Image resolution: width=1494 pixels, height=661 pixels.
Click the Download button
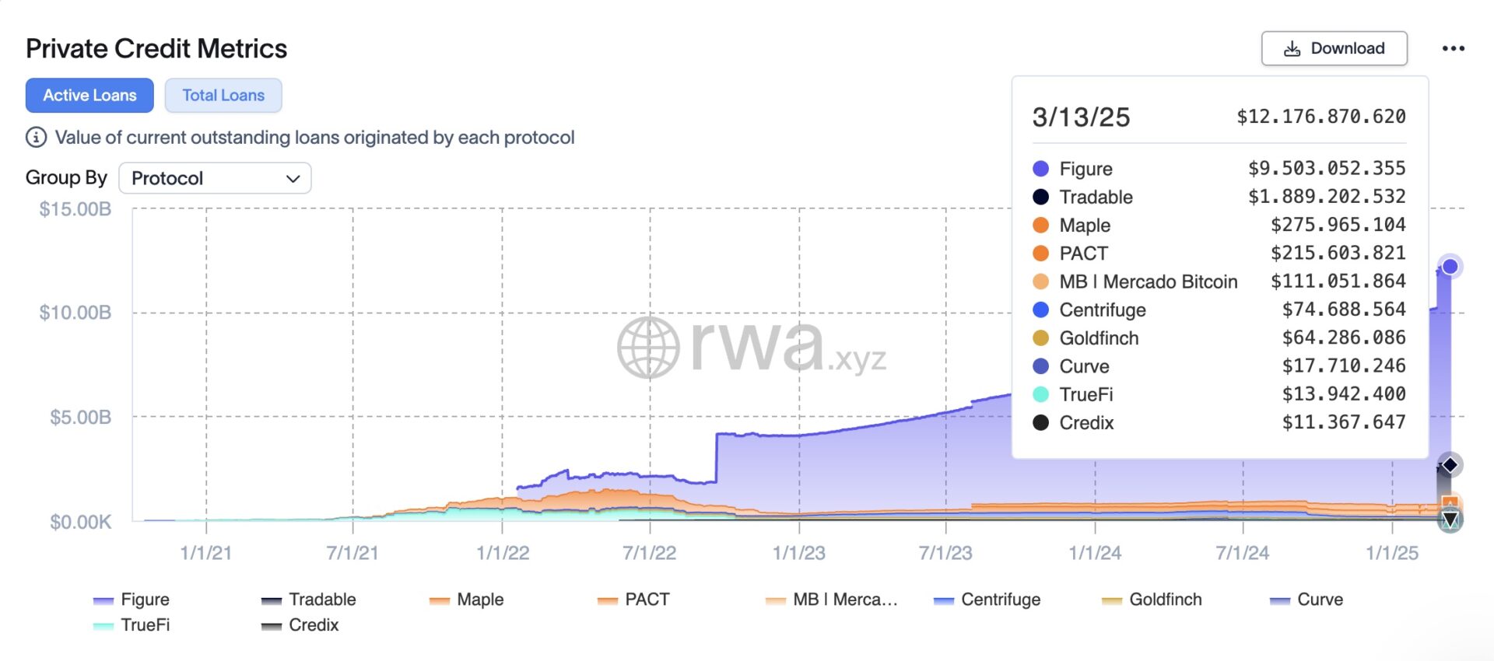pos(1334,48)
